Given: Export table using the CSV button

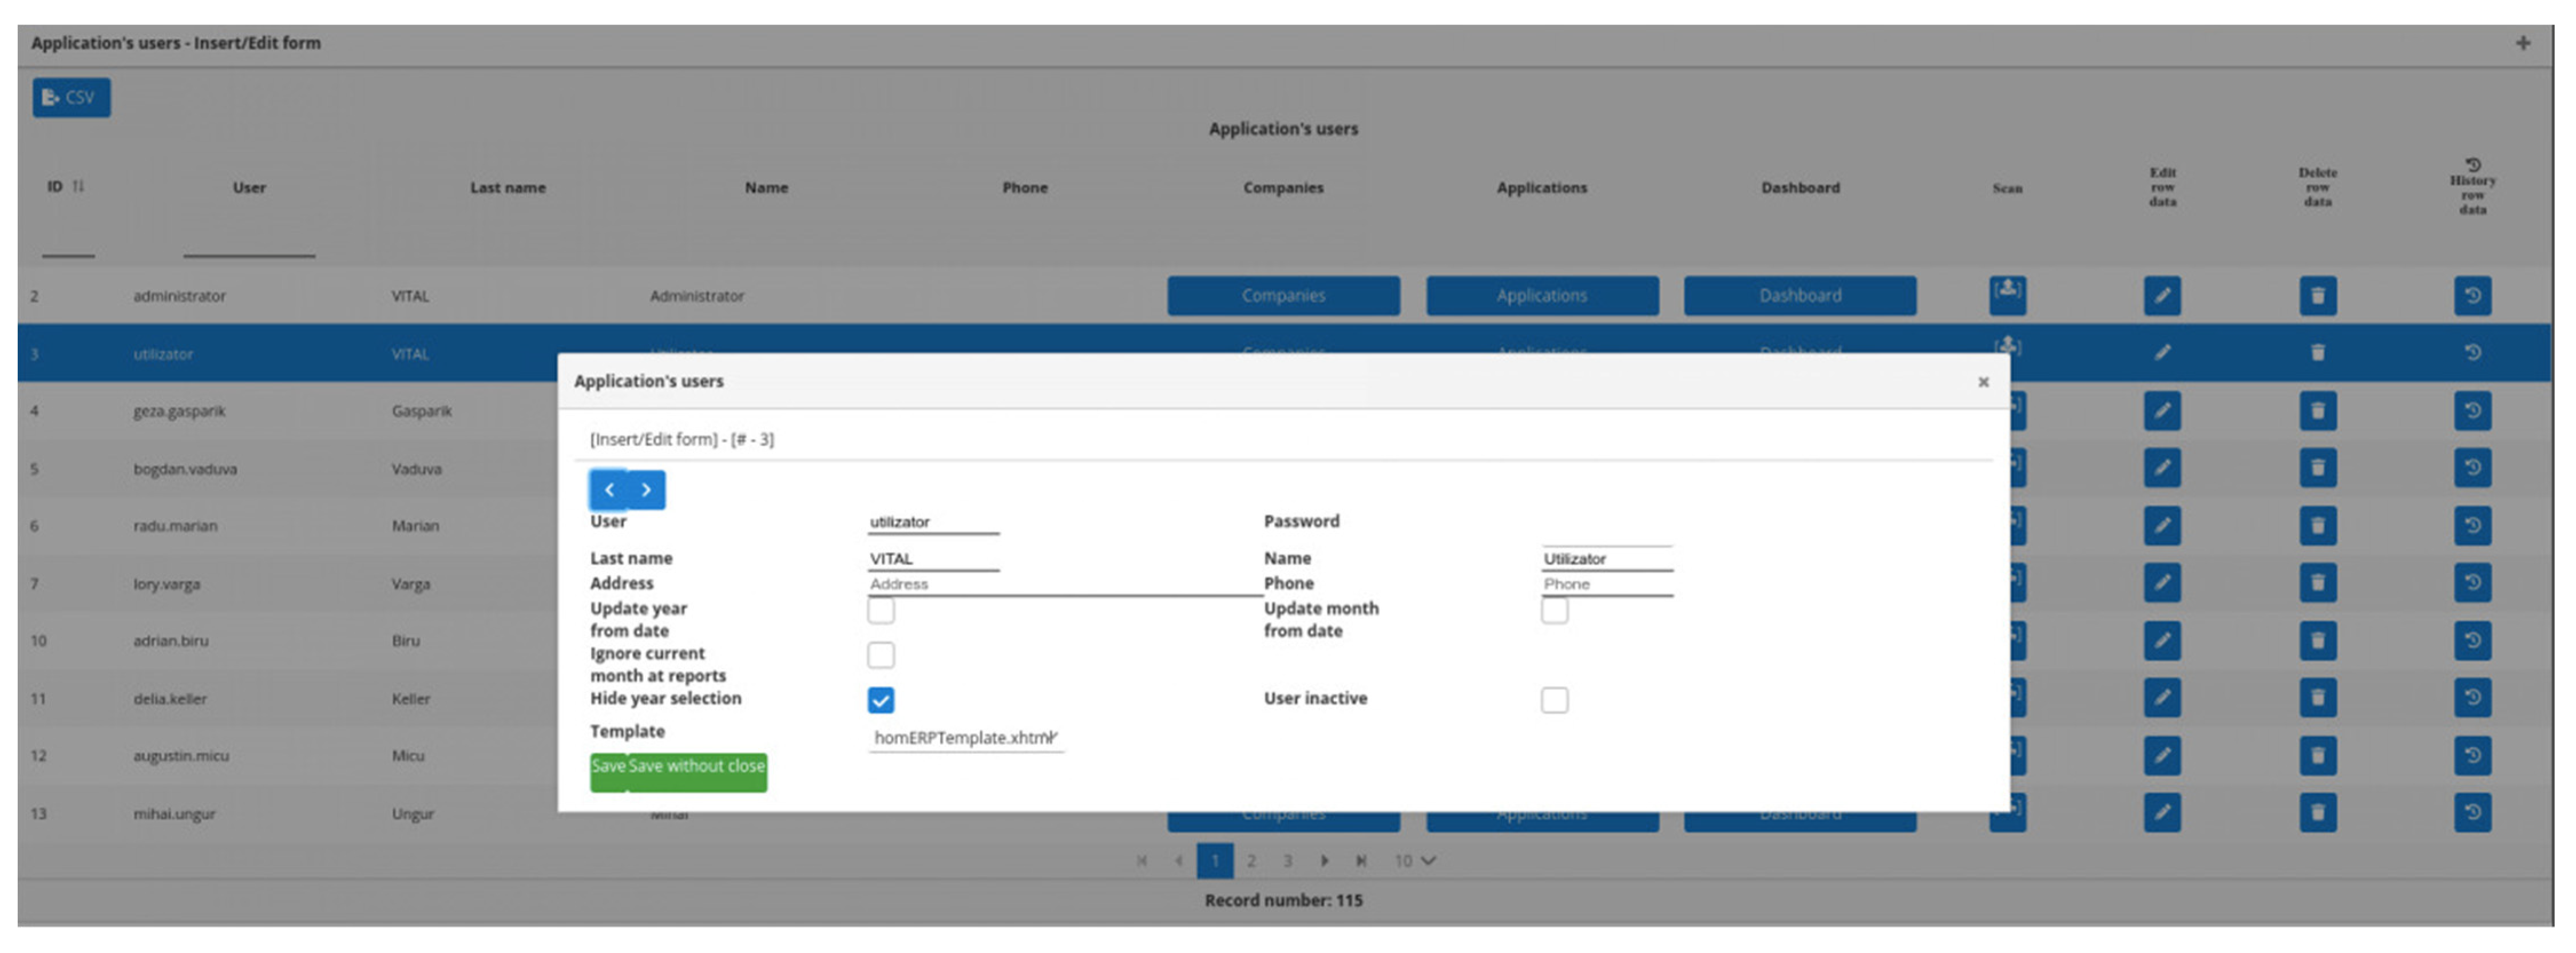Looking at the screenshot, I should point(71,98).
